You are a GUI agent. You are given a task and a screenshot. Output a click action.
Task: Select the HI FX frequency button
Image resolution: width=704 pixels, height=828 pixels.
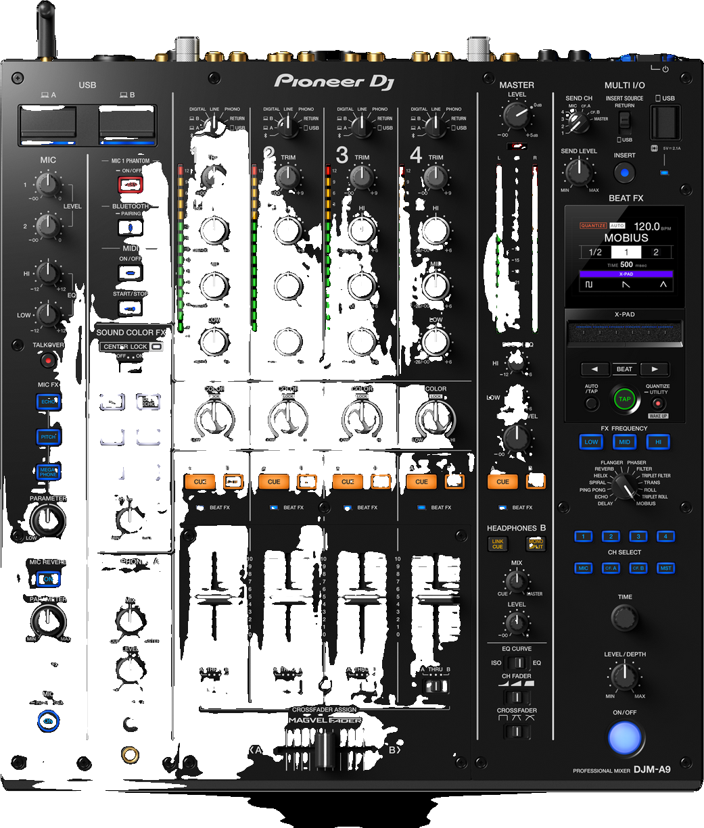[657, 442]
